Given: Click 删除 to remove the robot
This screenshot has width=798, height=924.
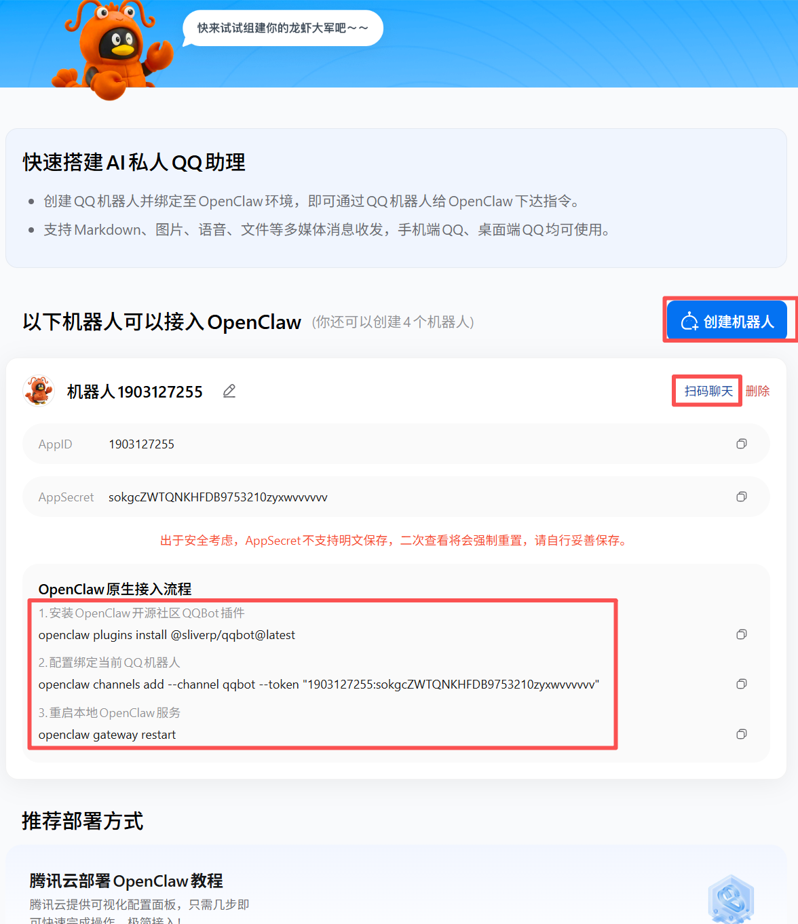Looking at the screenshot, I should (x=758, y=391).
